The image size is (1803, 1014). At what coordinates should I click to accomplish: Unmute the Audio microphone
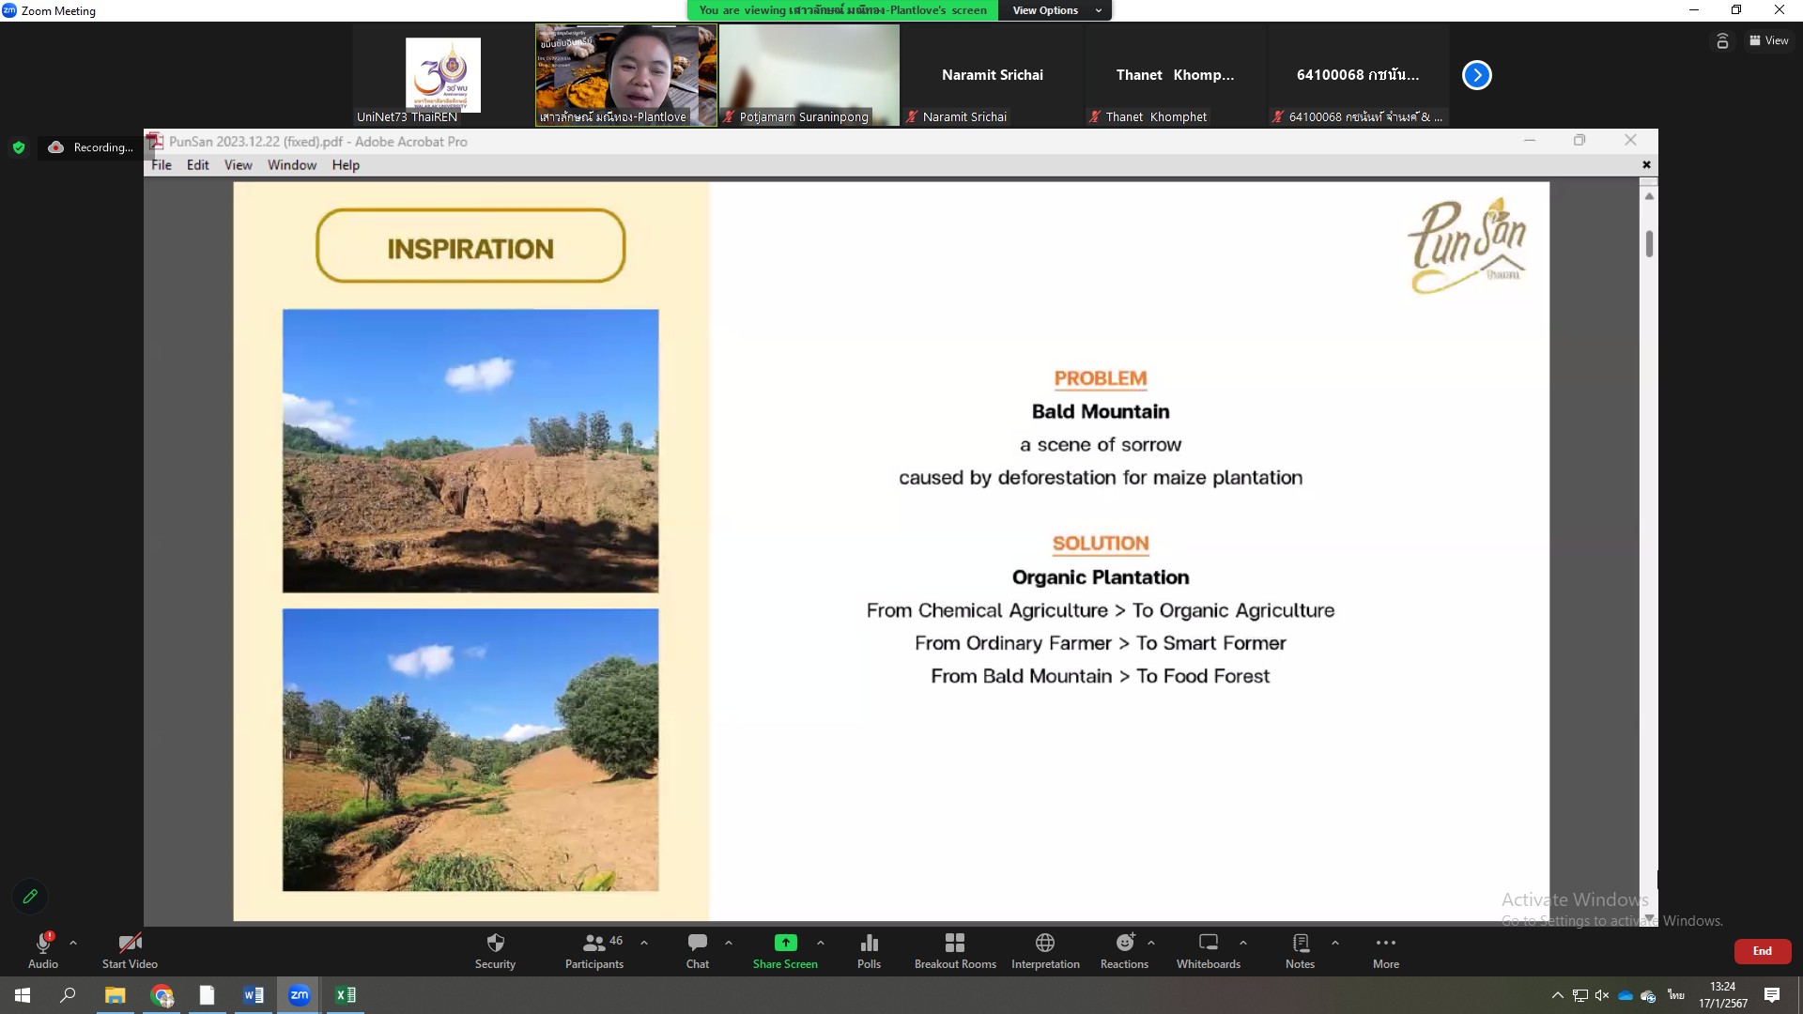click(43, 944)
